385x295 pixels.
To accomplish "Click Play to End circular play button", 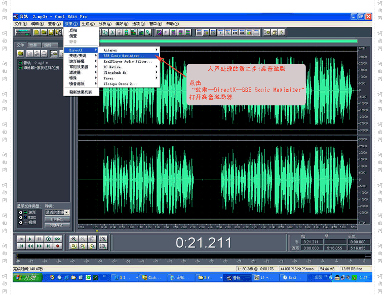I will (48, 239).
